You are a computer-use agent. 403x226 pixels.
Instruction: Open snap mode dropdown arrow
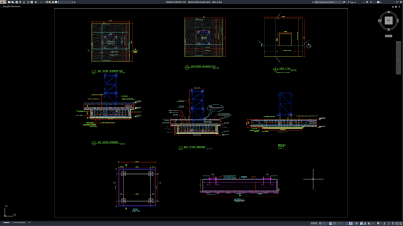click(327, 223)
